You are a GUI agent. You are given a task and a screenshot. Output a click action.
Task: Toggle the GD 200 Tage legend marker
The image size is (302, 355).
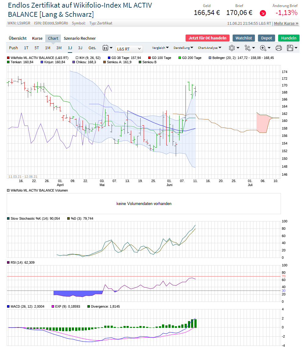tap(180, 58)
